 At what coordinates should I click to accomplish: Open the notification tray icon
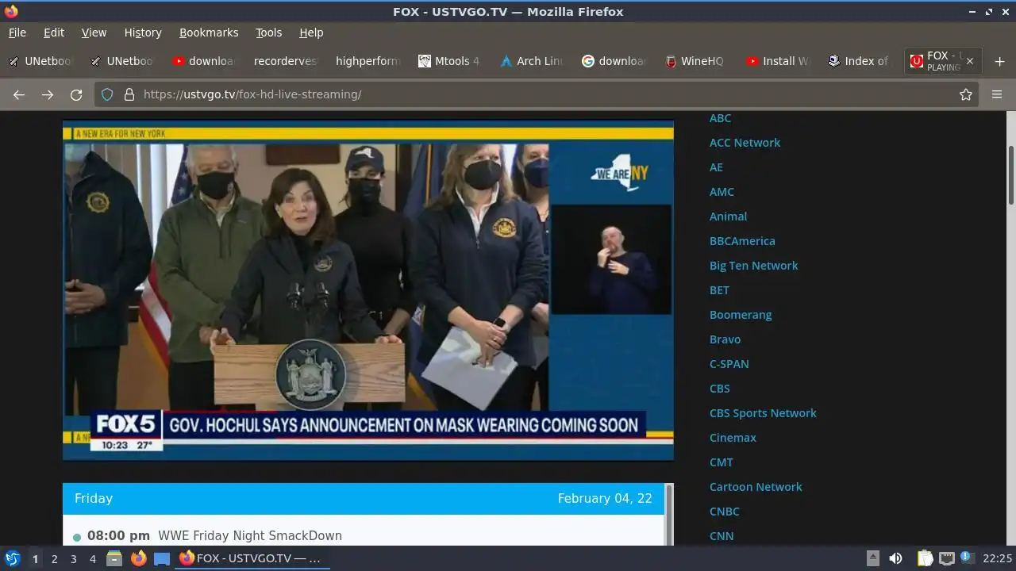967,558
